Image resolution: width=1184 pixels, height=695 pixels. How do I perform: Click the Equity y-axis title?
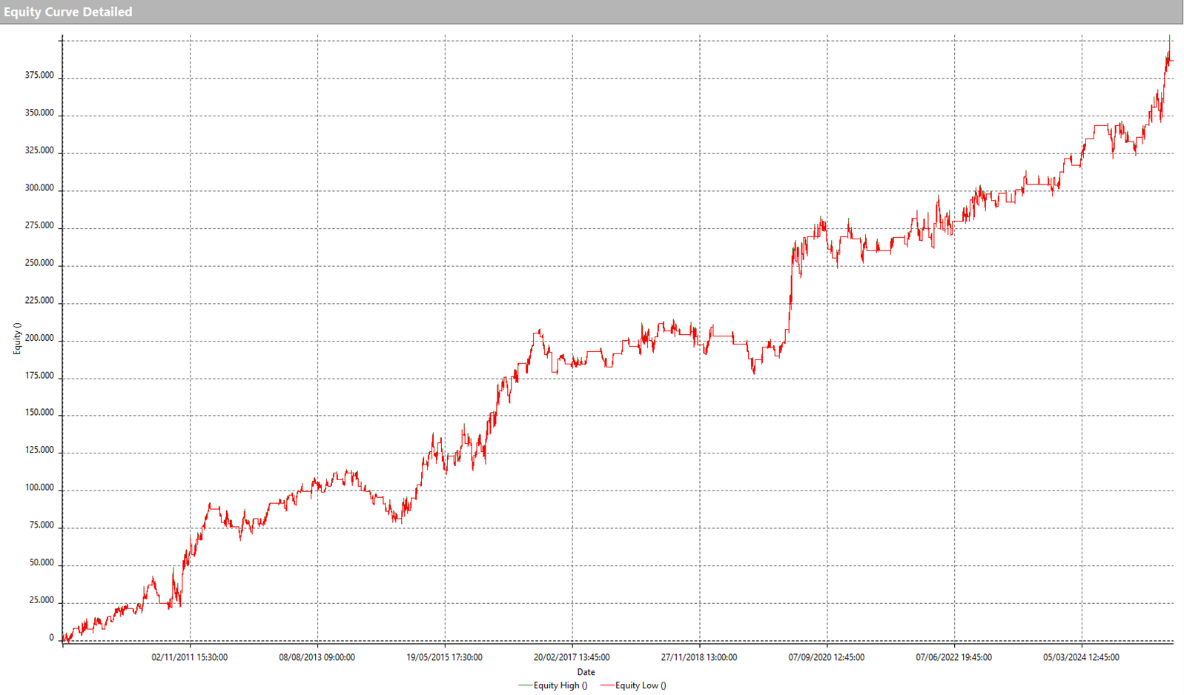(x=17, y=339)
